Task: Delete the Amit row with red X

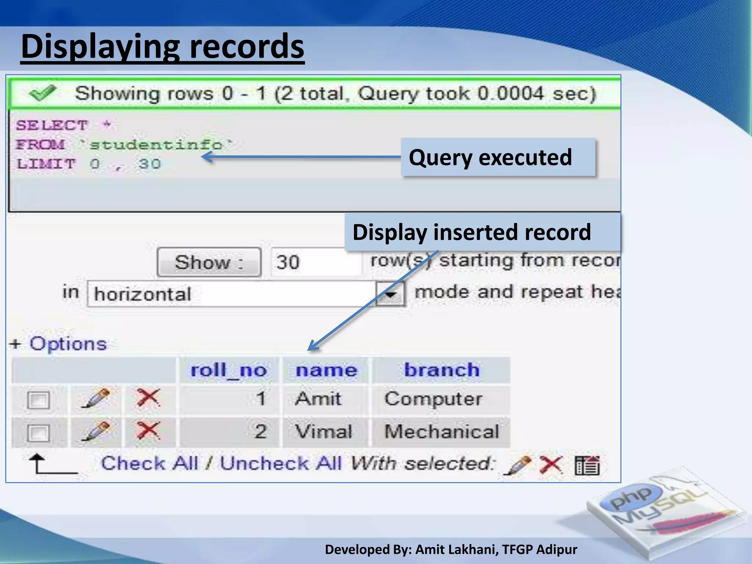Action: (148, 398)
